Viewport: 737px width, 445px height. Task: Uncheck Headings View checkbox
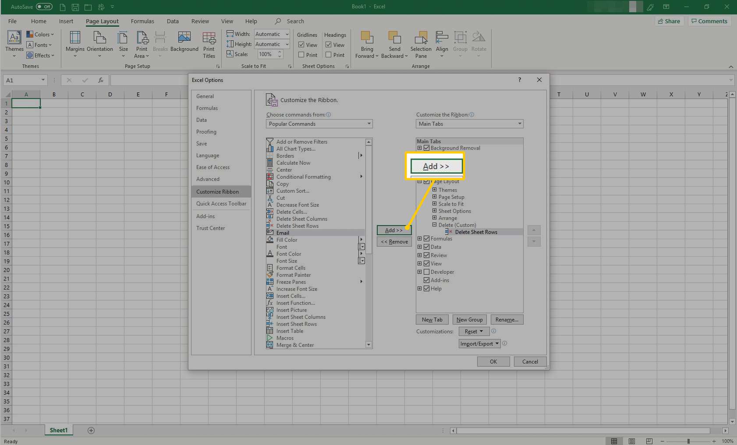tap(329, 45)
